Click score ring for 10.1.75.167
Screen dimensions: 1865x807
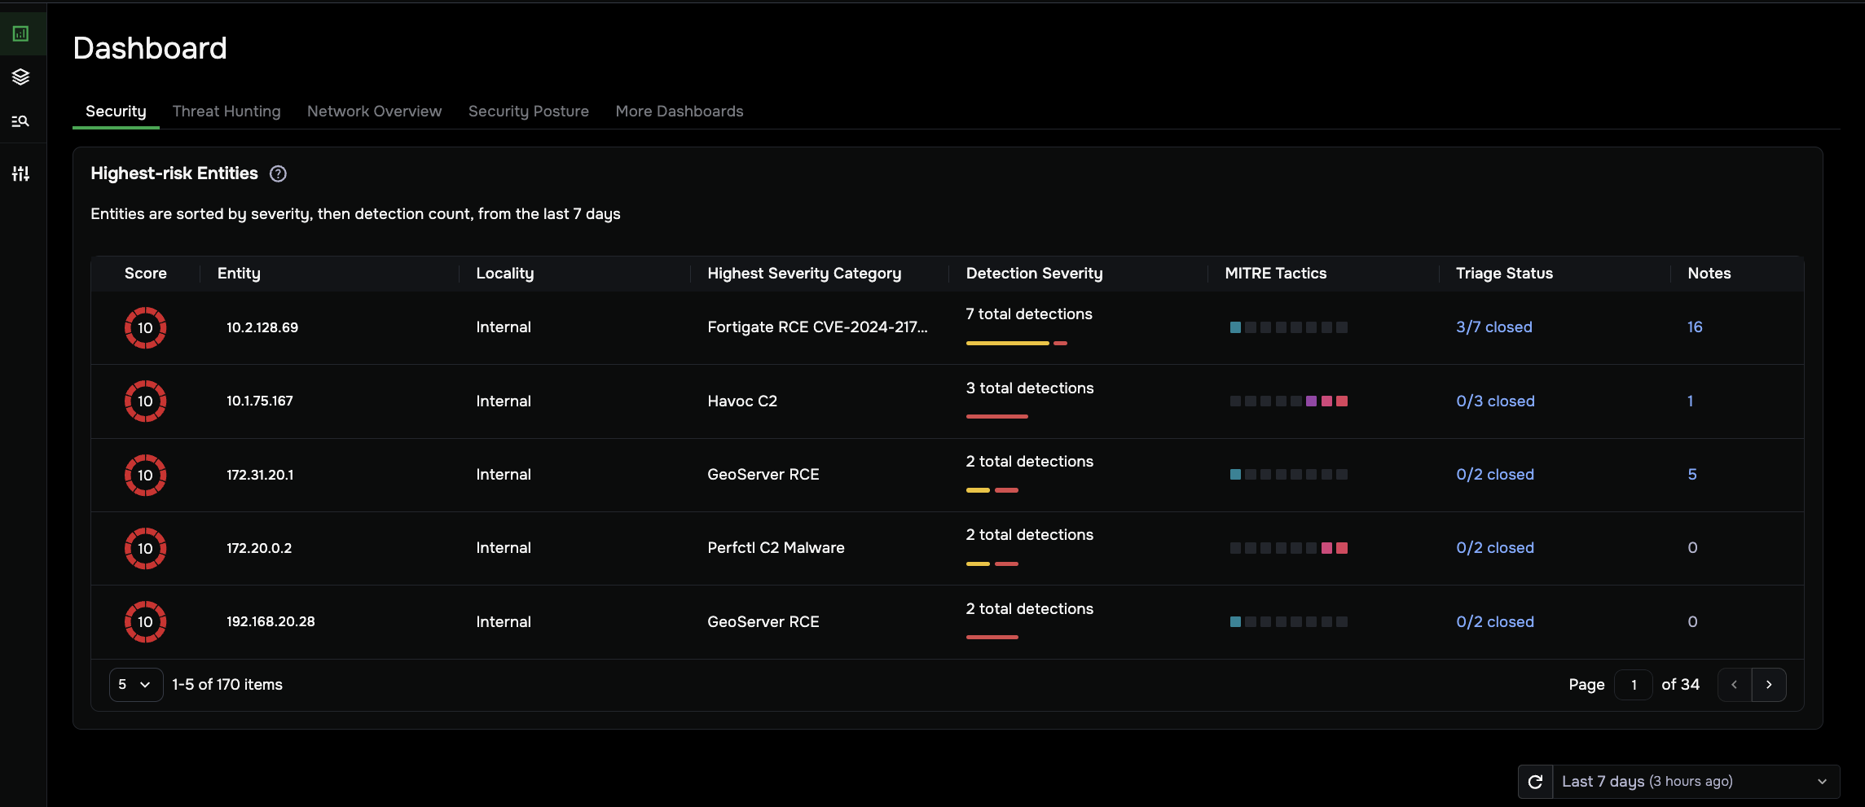[x=145, y=401]
